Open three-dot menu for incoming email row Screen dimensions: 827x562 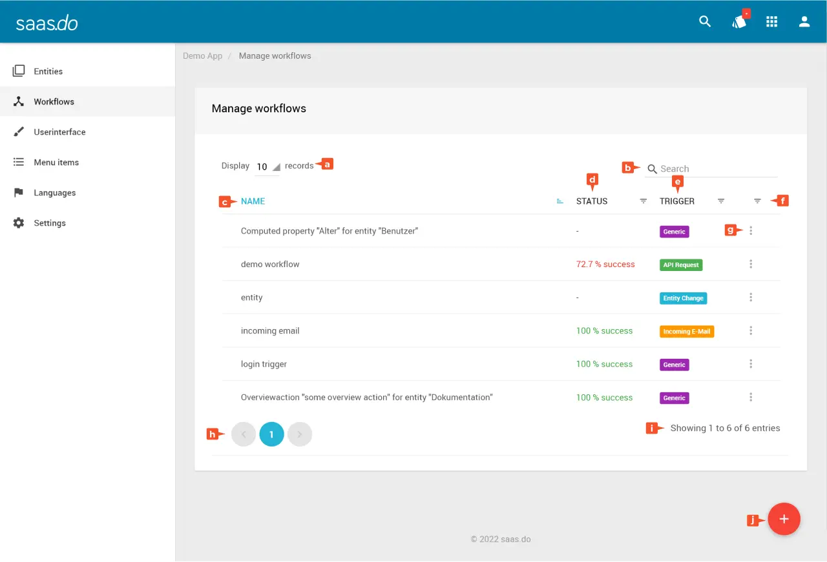click(x=751, y=331)
